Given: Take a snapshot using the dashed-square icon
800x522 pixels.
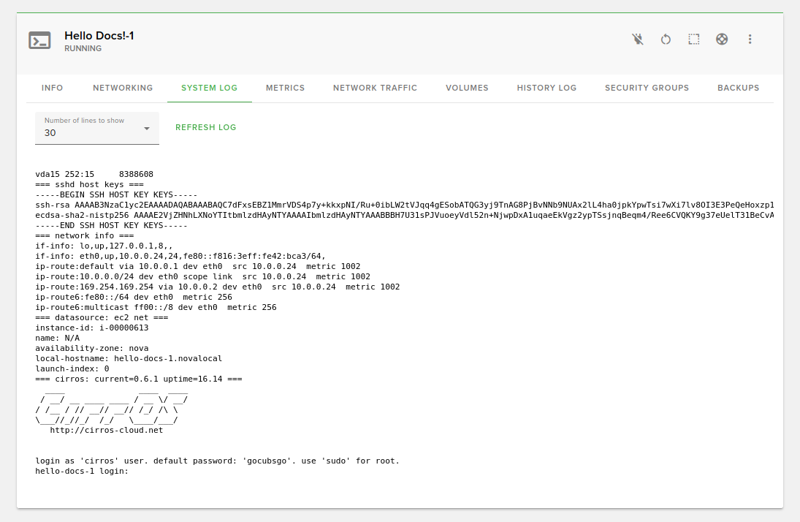Looking at the screenshot, I should [693, 39].
